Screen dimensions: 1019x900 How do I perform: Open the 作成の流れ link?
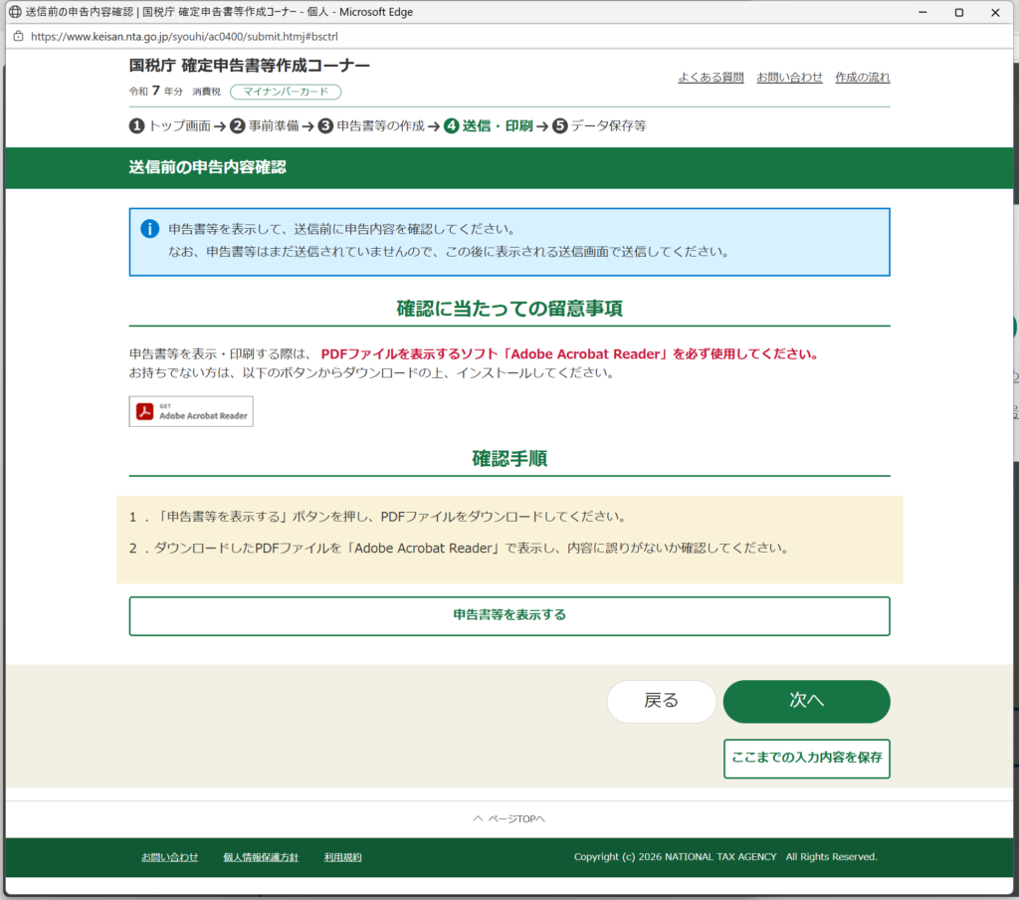862,78
